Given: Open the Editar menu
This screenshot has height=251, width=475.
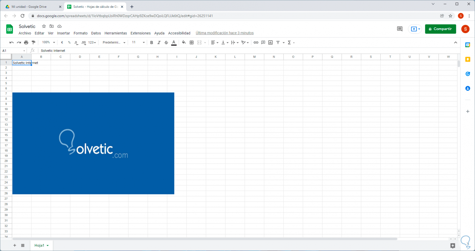Looking at the screenshot, I should coord(39,33).
